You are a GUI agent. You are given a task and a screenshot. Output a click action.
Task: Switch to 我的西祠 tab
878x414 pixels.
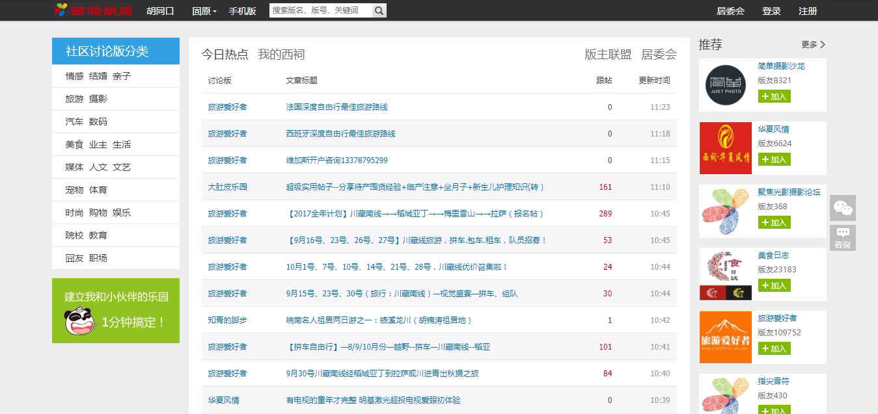[x=281, y=55]
